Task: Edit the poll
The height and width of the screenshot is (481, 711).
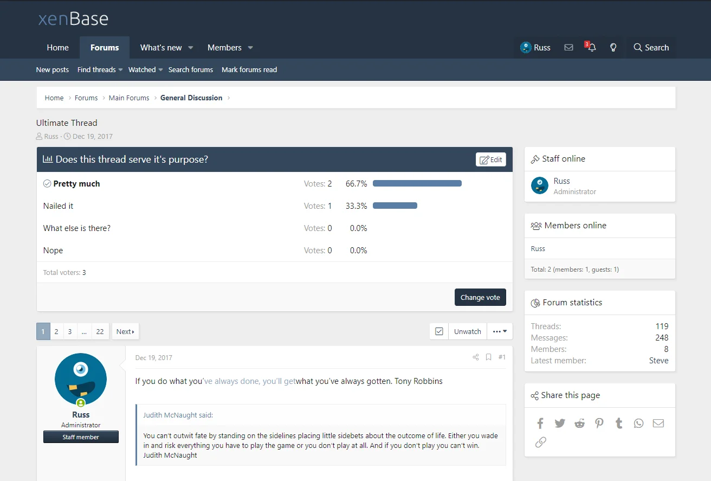Action: pos(491,159)
